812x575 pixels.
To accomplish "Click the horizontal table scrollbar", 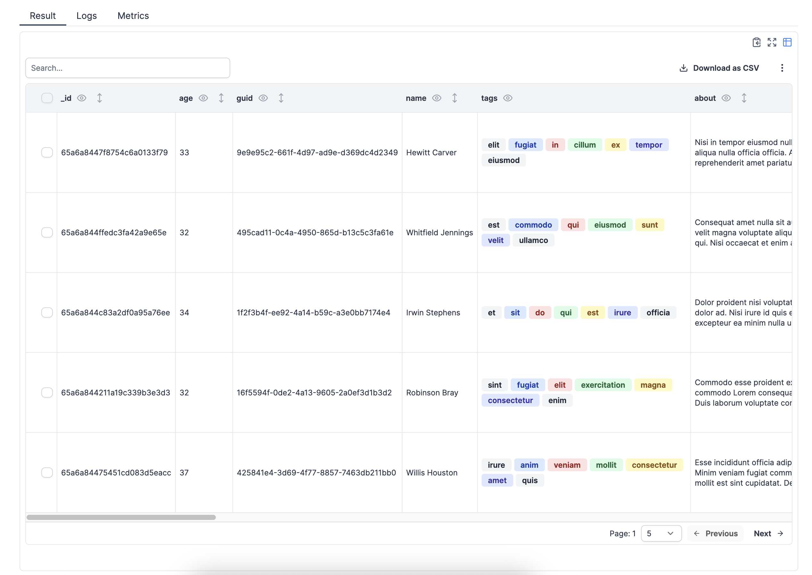I will 121,517.
